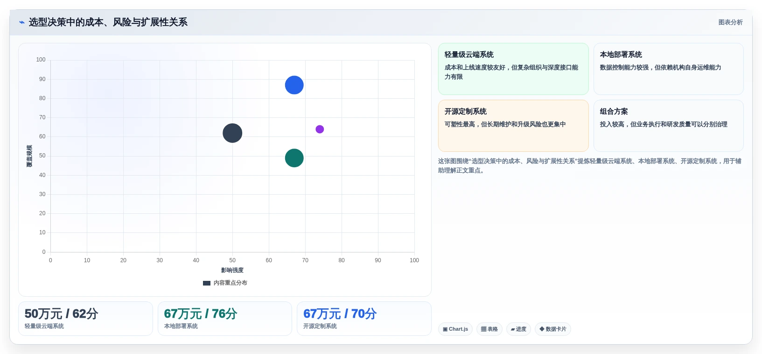Select the 表格 tag

point(489,329)
